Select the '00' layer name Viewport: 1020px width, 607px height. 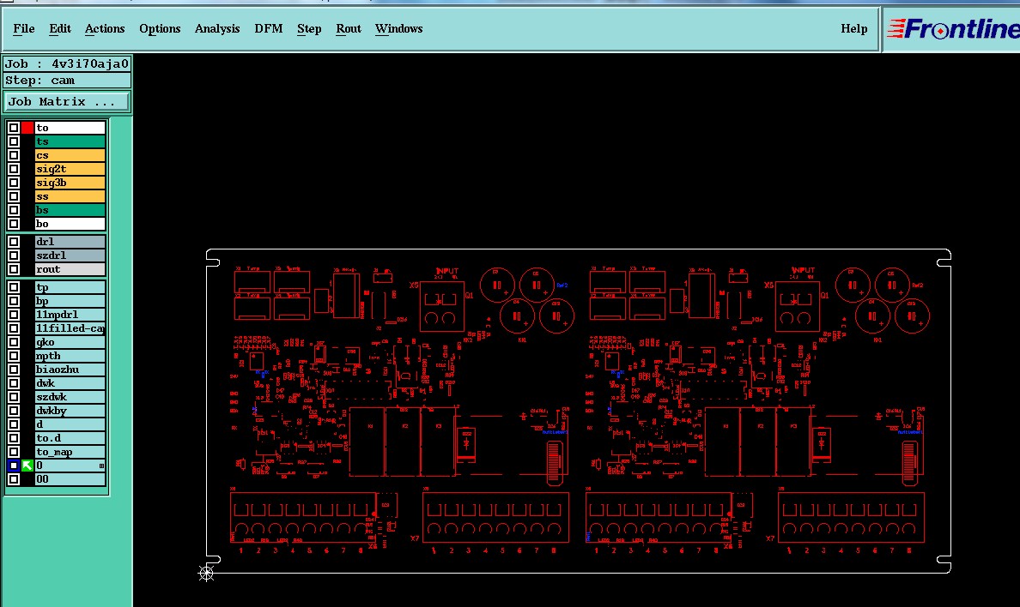click(70, 479)
